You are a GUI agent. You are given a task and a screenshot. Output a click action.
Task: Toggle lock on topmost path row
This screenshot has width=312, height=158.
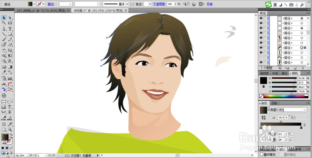(265, 18)
